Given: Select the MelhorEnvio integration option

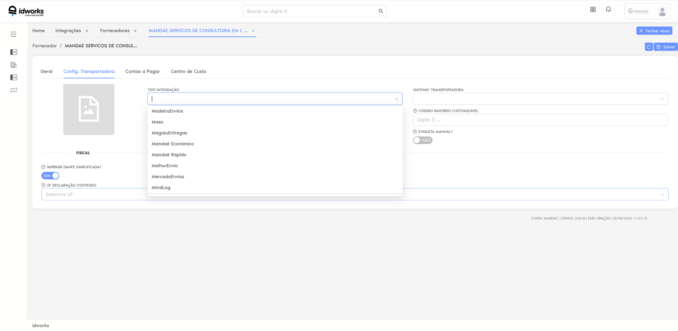Looking at the screenshot, I should point(165,166).
